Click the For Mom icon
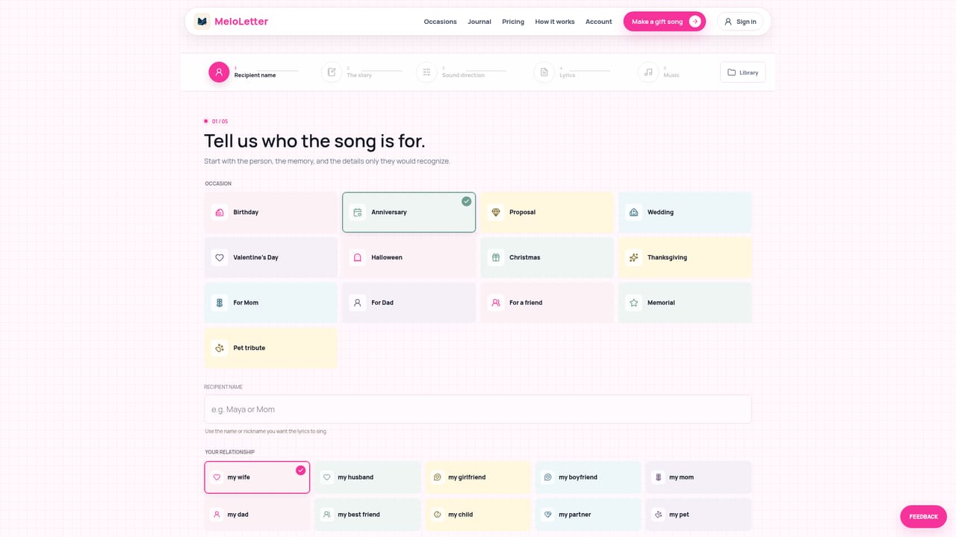The height and width of the screenshot is (537, 956). click(x=219, y=303)
